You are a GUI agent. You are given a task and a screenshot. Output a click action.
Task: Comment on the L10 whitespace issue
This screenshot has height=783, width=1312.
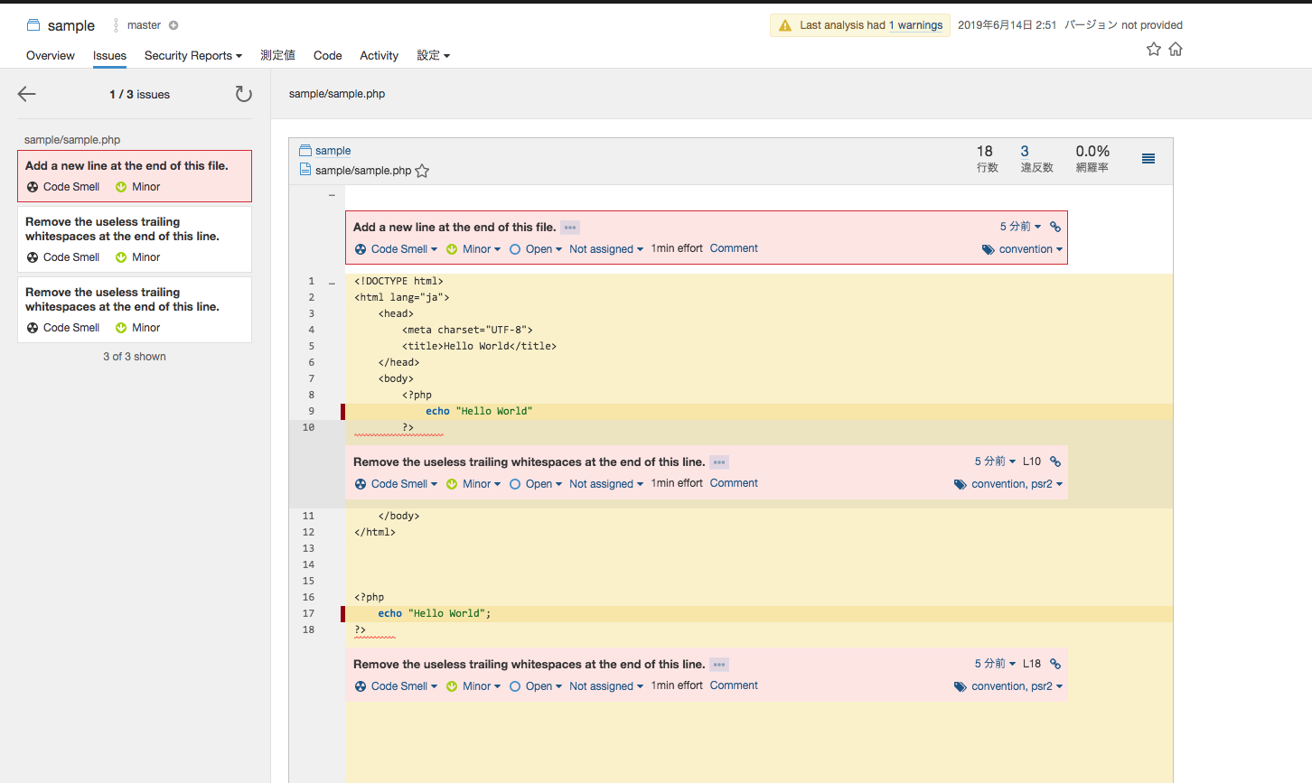coord(734,483)
